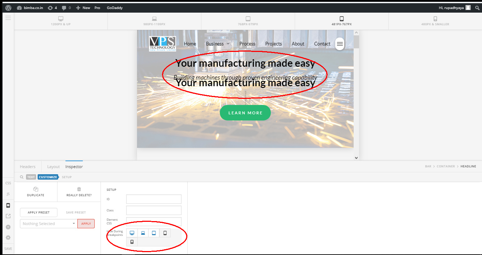Open the search icon in admin bar
This screenshot has width=482, height=255.
(x=477, y=8)
